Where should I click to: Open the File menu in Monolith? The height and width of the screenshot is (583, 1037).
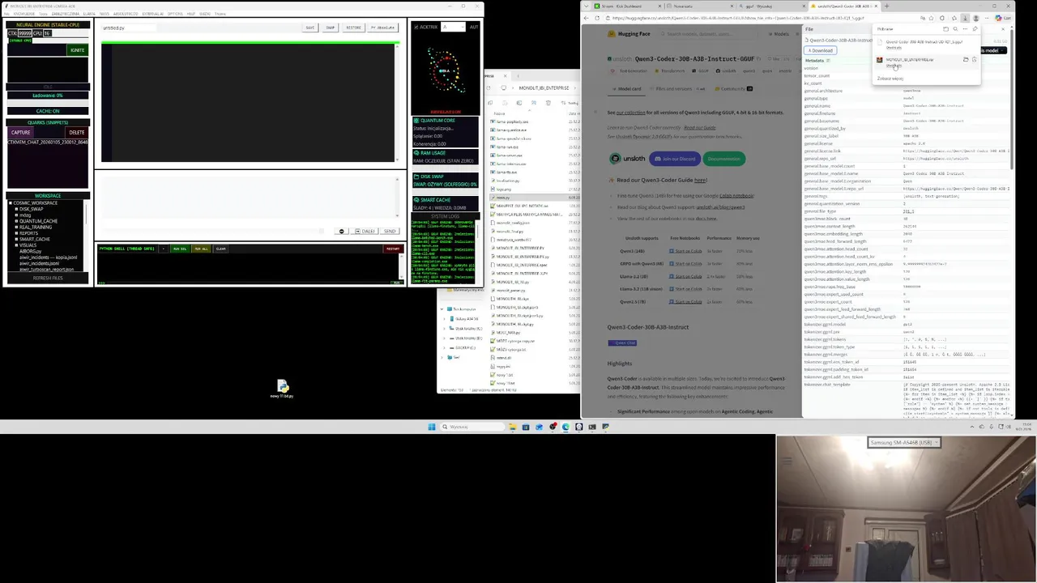point(6,14)
